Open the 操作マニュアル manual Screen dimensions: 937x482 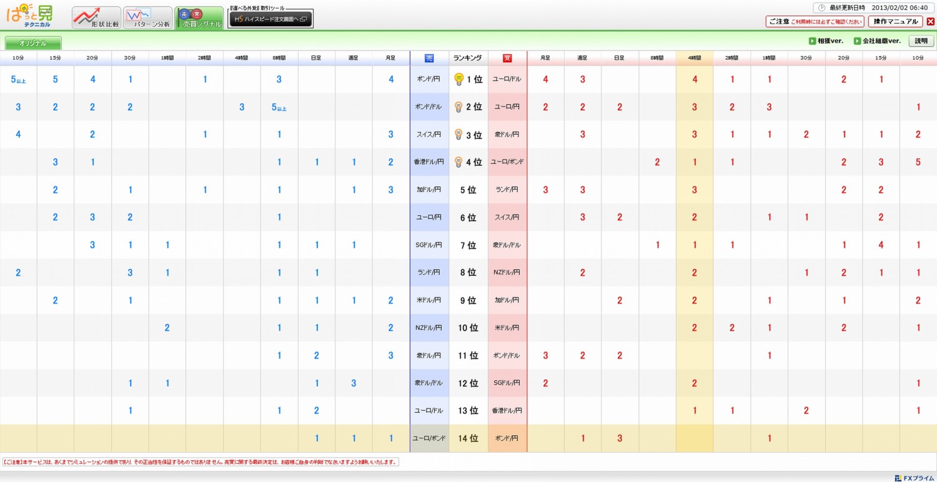pos(895,22)
